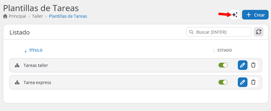Go to Principal breadcrumb link

[x=17, y=16]
